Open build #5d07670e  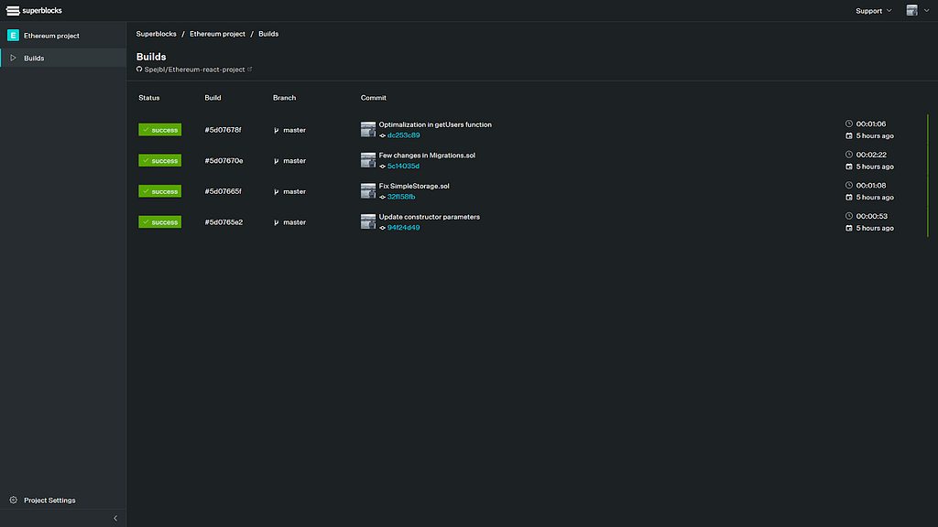(x=224, y=161)
